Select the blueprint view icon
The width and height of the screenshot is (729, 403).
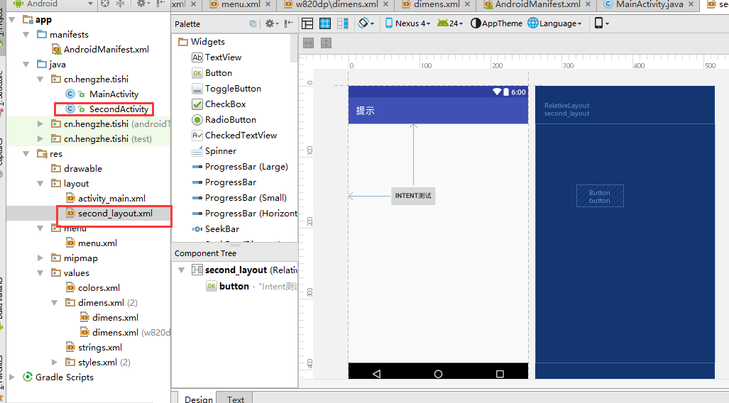pyautogui.click(x=325, y=23)
